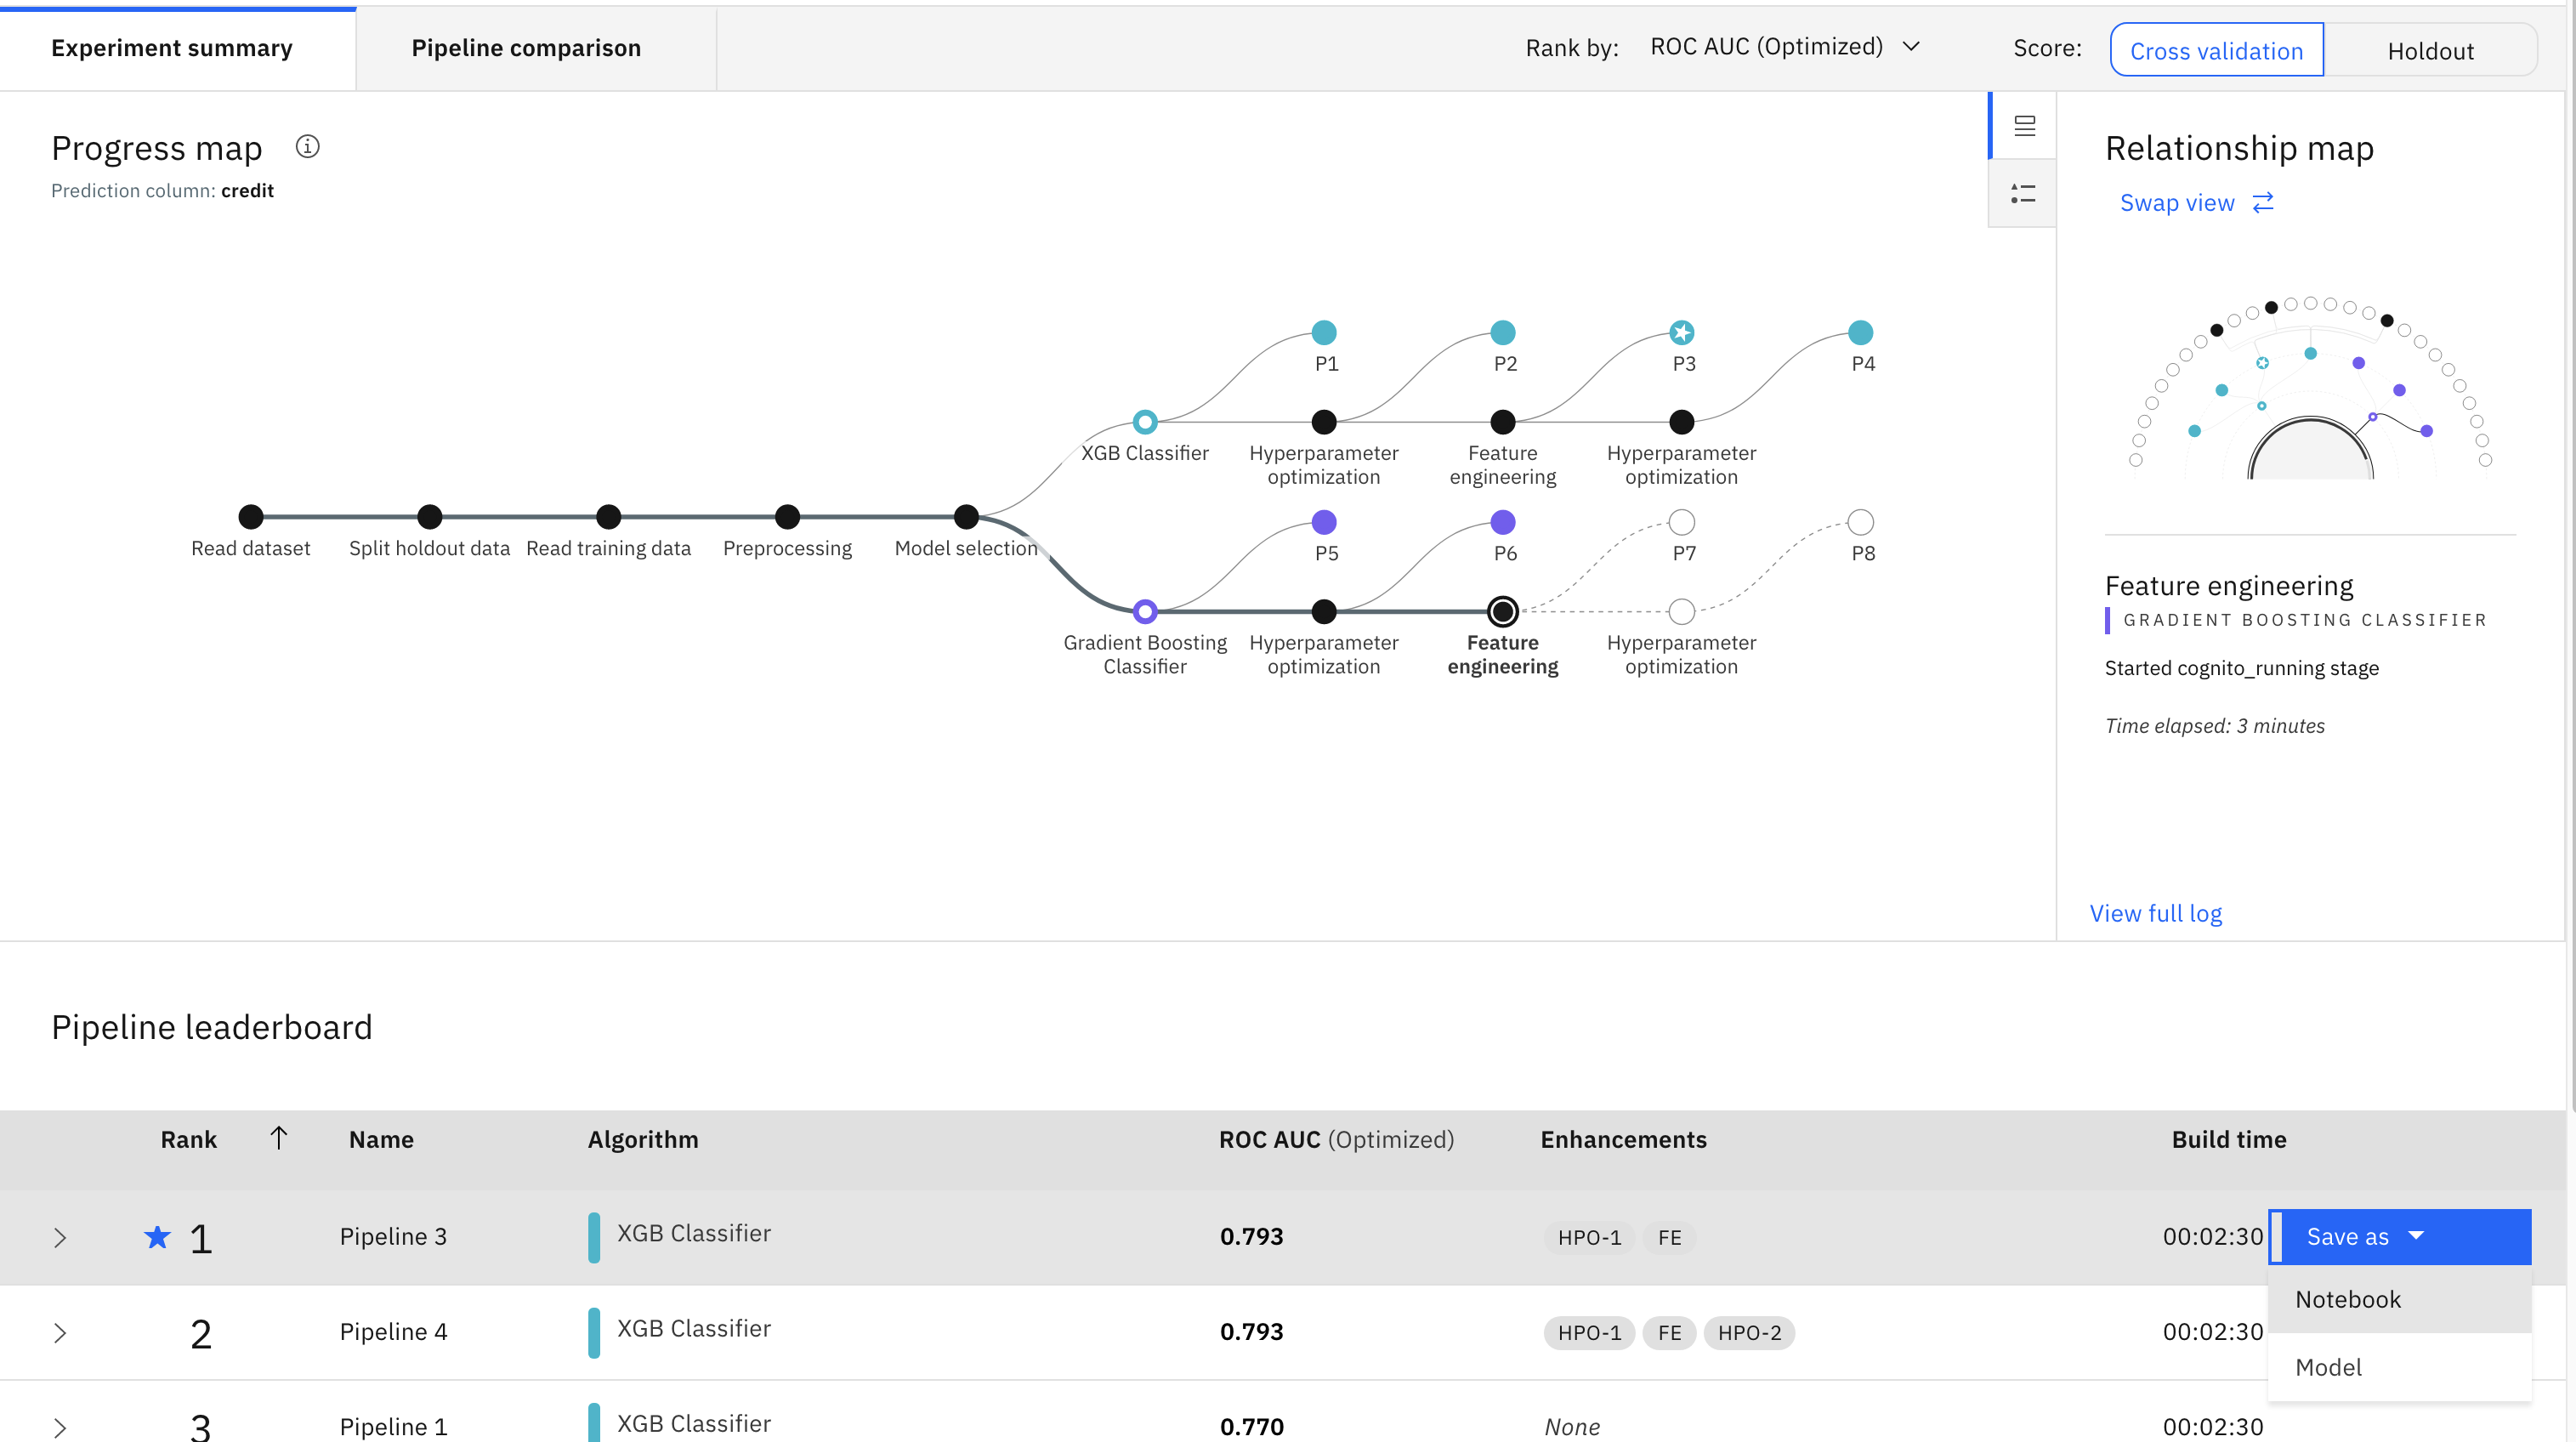
Task: Click XGB branch first Hyperparameter optimization node
Action: tap(1324, 422)
